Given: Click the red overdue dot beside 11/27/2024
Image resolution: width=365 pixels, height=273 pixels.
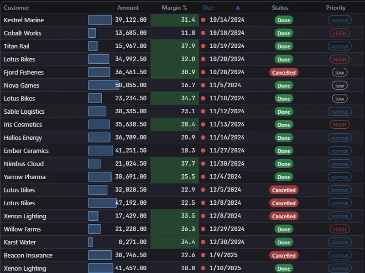Looking at the screenshot, I should click(203, 151).
